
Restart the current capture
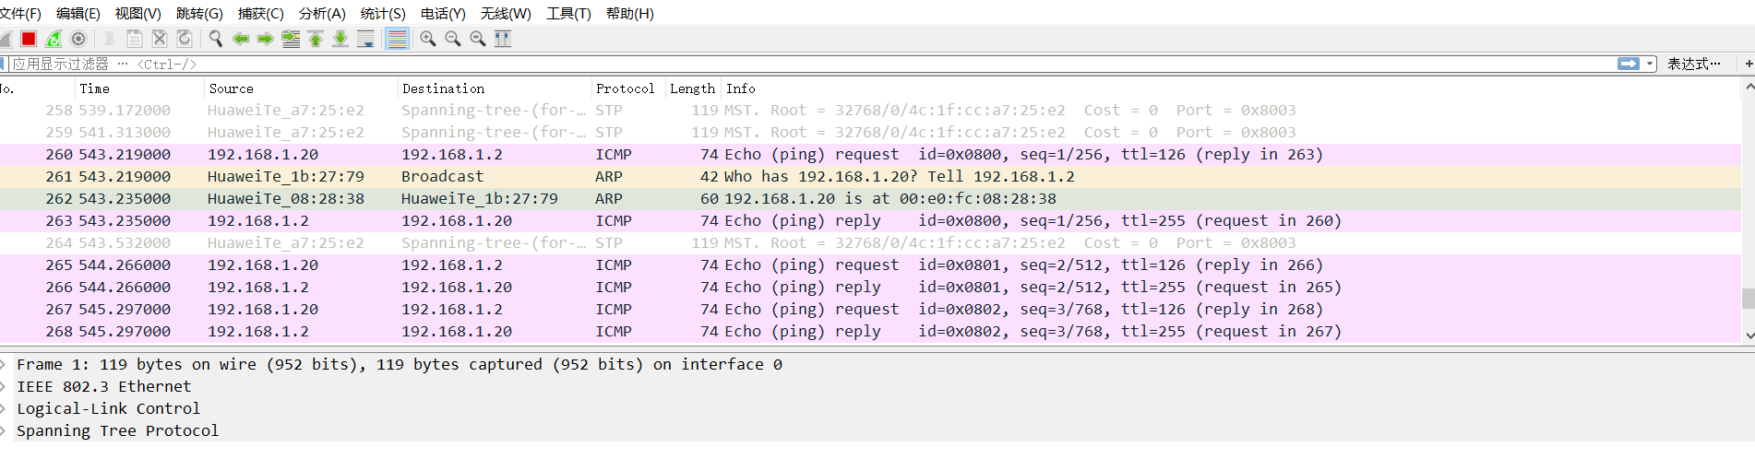(x=54, y=39)
